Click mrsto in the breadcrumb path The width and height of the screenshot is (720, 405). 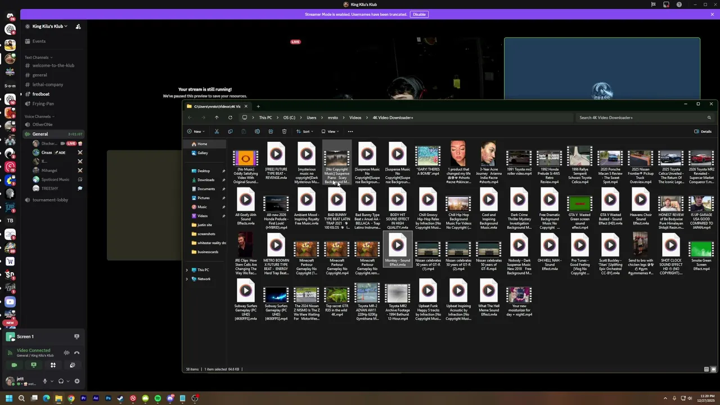333,118
